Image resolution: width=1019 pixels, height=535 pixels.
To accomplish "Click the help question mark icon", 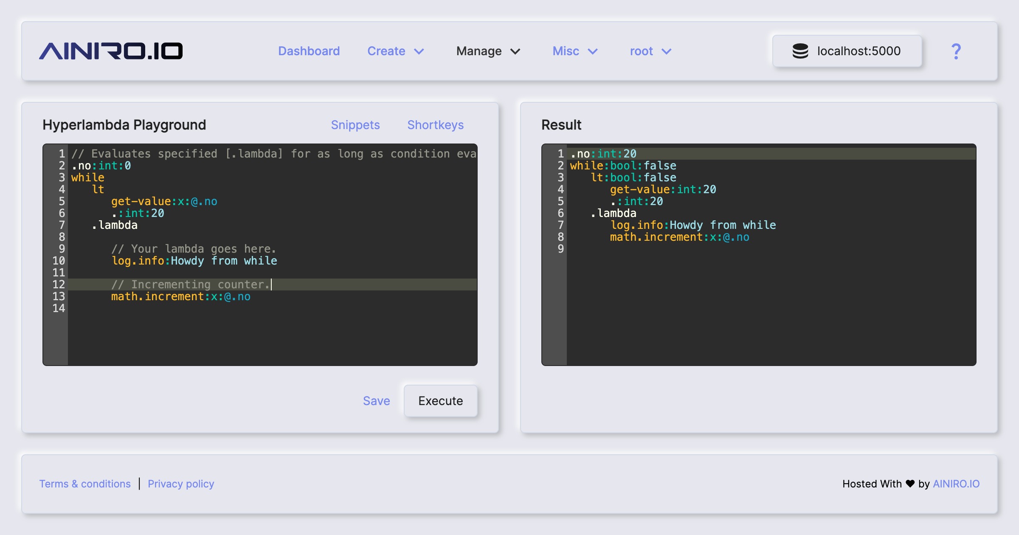I will (956, 51).
